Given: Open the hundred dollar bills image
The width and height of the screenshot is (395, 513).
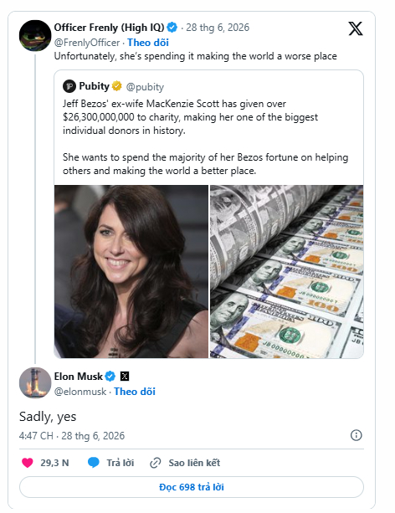Looking at the screenshot, I should (x=287, y=271).
